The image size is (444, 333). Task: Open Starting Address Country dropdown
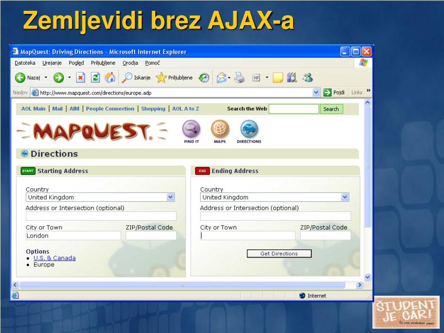(170, 197)
